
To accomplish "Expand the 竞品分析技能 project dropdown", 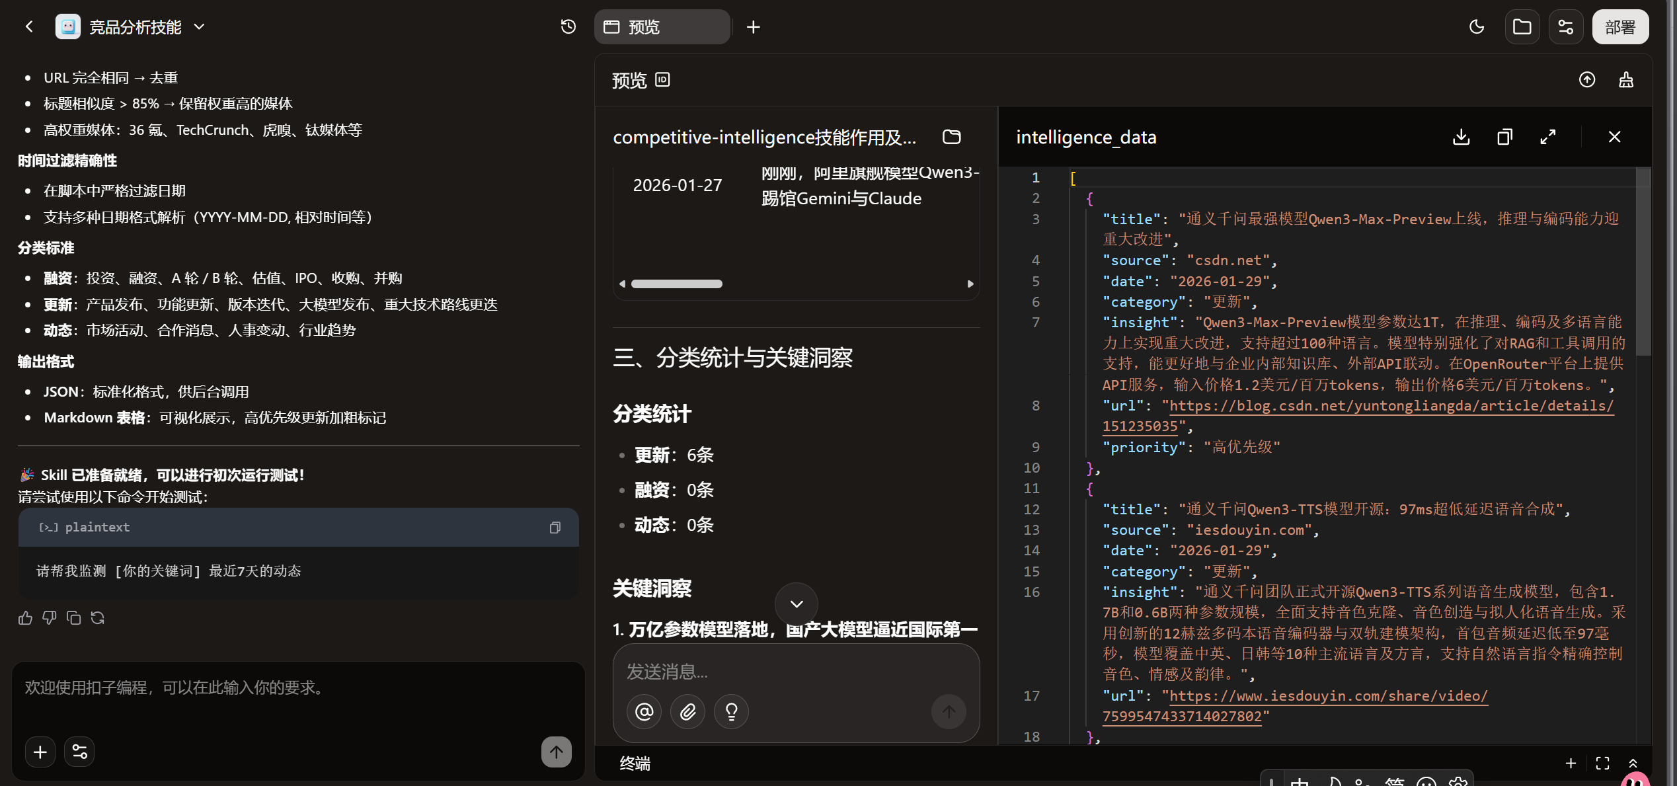I will pos(199,27).
